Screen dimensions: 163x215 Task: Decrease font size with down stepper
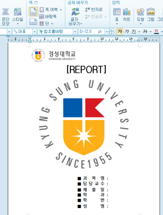pos(112,33)
